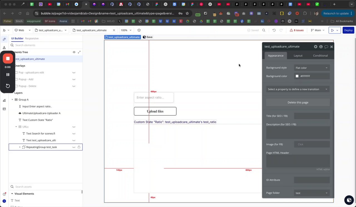Open the 100% zoom dropdown
Image resolution: width=356 pixels, height=207 pixels.
coord(126,30)
